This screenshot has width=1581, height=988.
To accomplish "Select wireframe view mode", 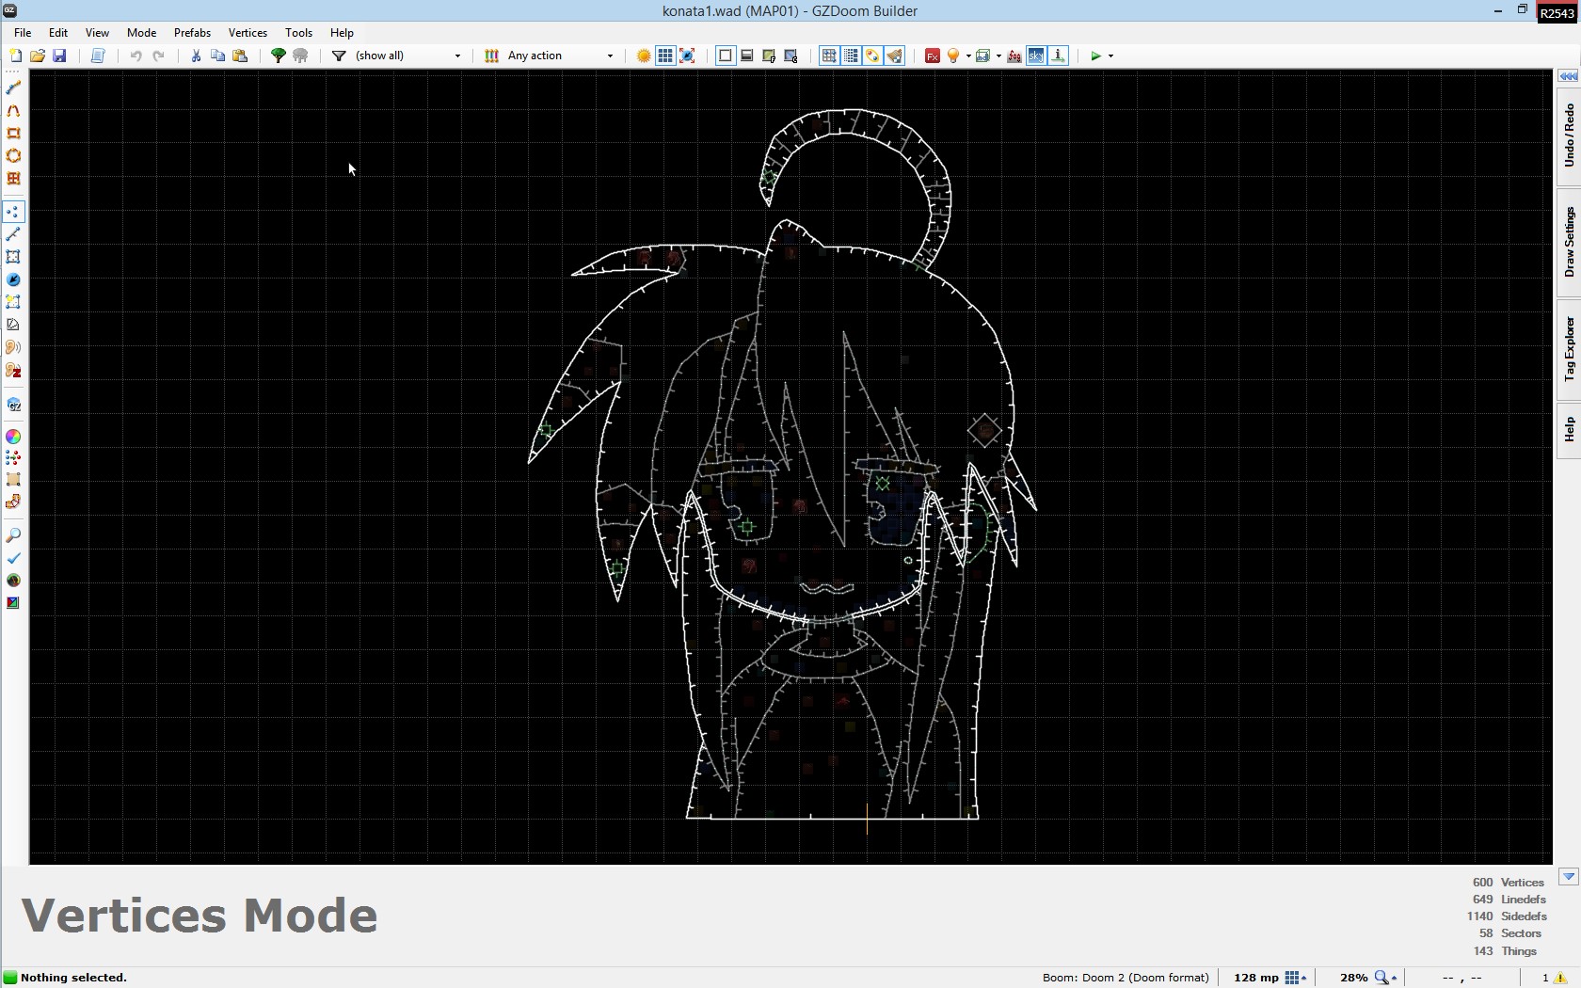I will [x=725, y=56].
